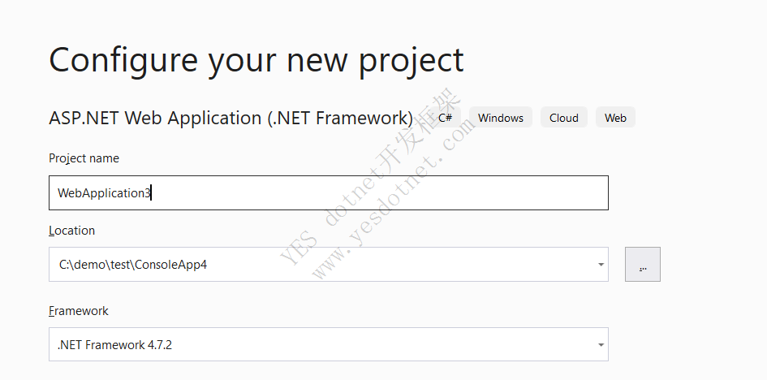This screenshot has width=767, height=380.
Task: Click the Framework label
Action: pos(78,311)
